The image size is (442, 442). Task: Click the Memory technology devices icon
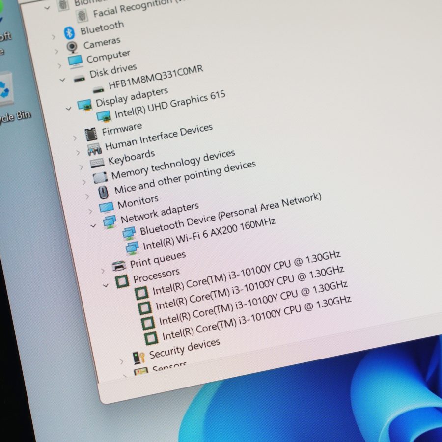pos(100,178)
